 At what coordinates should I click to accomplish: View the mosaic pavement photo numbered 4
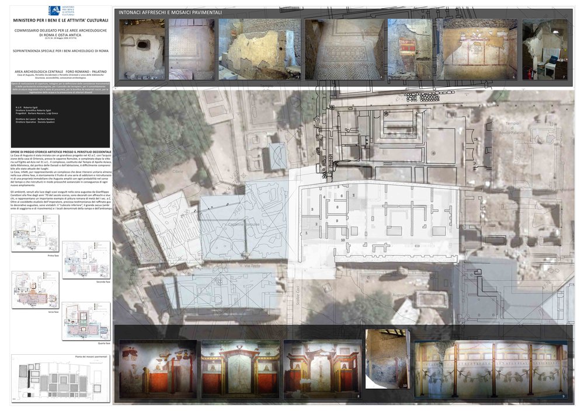345,50
